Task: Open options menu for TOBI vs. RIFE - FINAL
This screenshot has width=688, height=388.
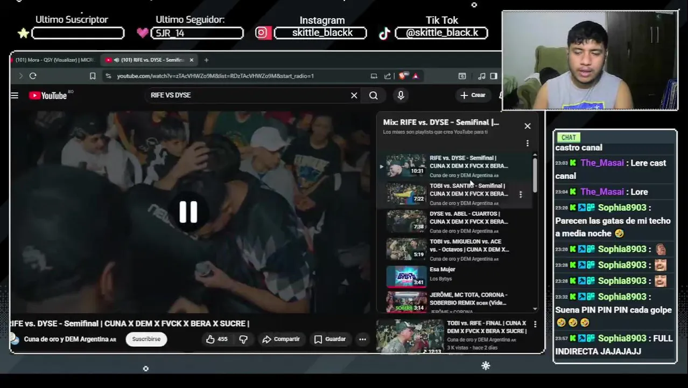Action: pyautogui.click(x=535, y=324)
